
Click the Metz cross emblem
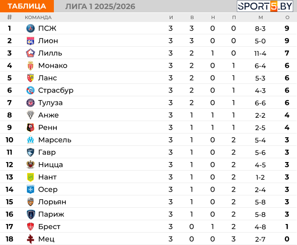point(31,239)
